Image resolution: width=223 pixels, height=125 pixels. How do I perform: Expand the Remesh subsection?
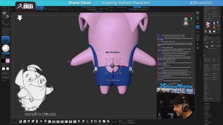206,94
